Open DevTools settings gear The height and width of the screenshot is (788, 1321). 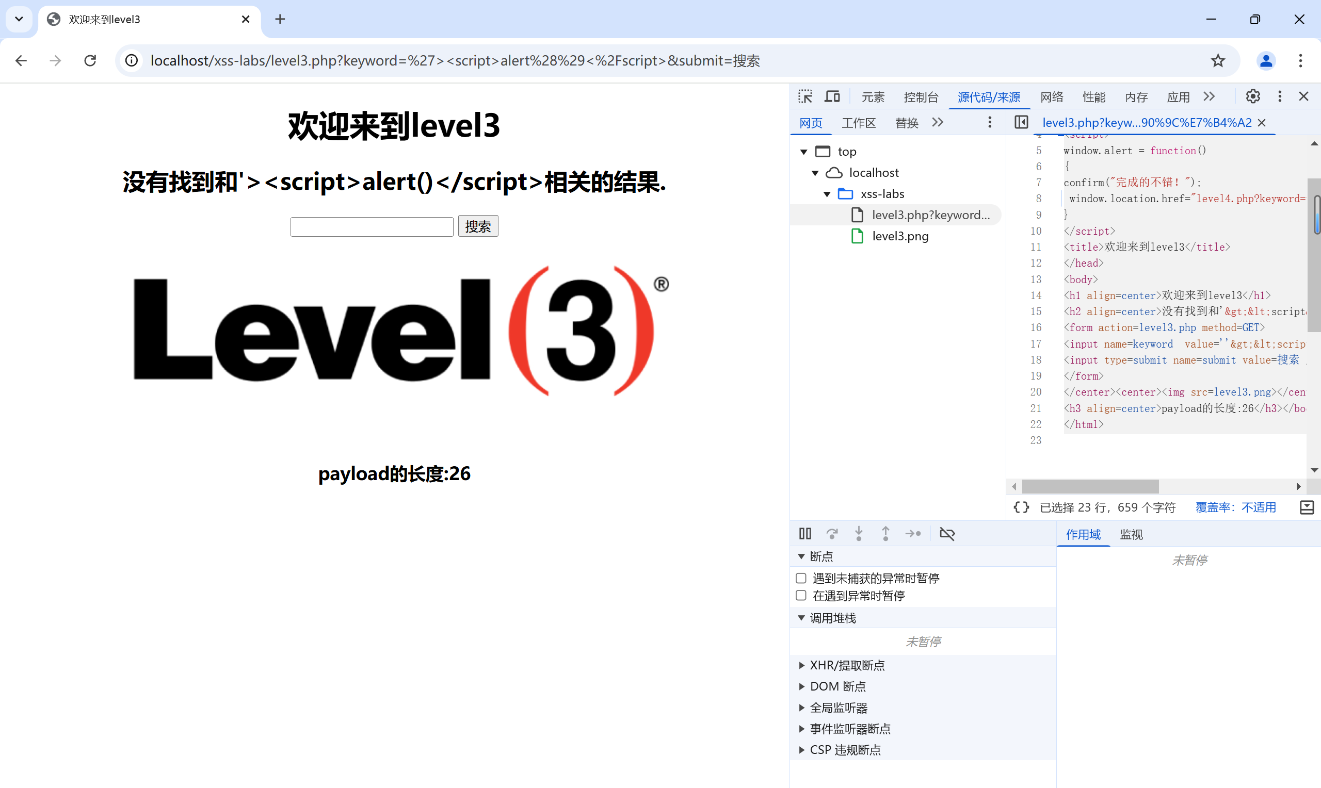1252,96
